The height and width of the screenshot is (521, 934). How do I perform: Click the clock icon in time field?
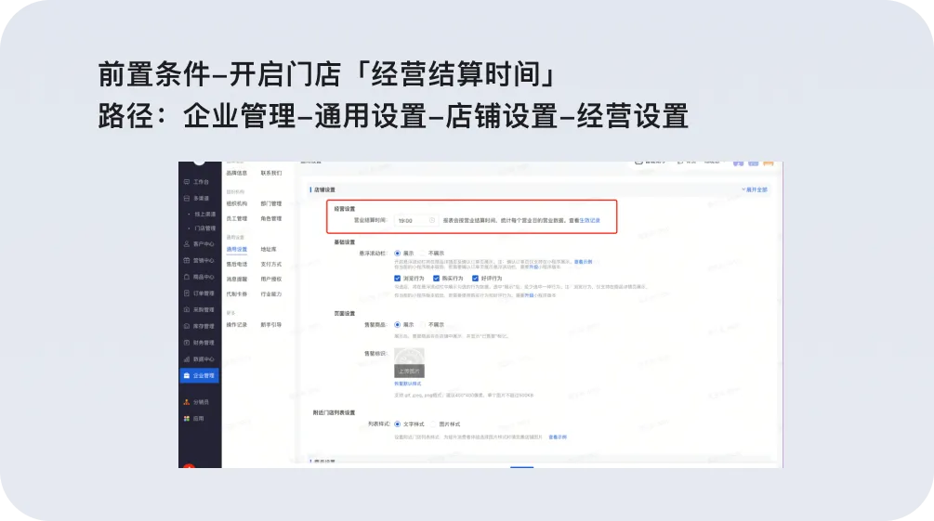click(432, 220)
